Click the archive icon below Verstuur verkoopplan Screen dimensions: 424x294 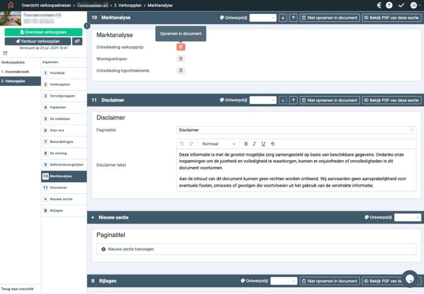[x=5, y=53]
